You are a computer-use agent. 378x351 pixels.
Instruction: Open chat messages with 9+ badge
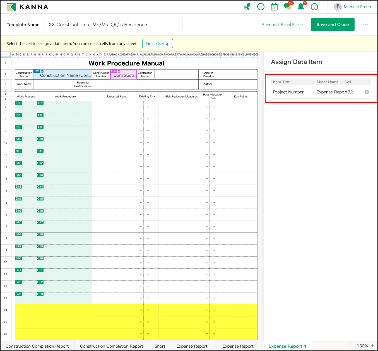(287, 7)
